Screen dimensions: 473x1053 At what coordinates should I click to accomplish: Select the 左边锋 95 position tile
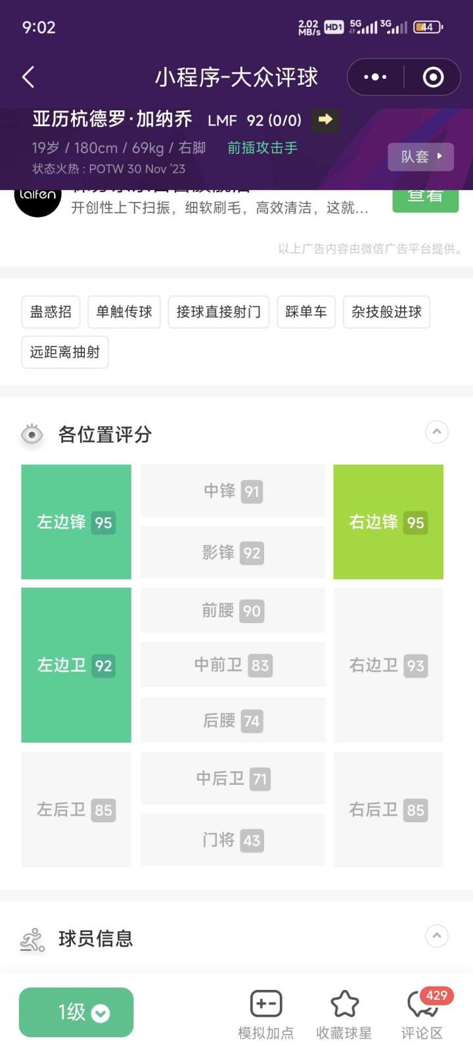point(76,522)
